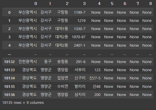The image size is (156, 110).
Task: Click 강서구 in row 2
Action: pyautogui.click(x=46, y=29)
